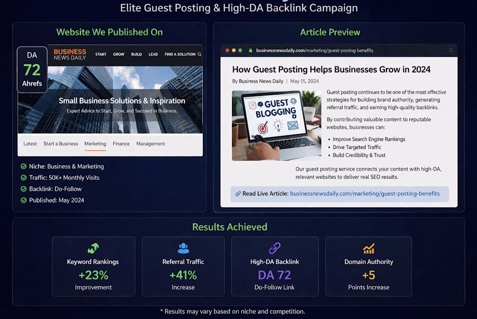The height and width of the screenshot is (319, 477).
Task: Click the +5 domain authority value
Action: coord(369,275)
